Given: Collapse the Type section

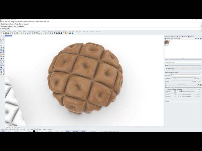Looking at the screenshot, I should coord(165,66).
